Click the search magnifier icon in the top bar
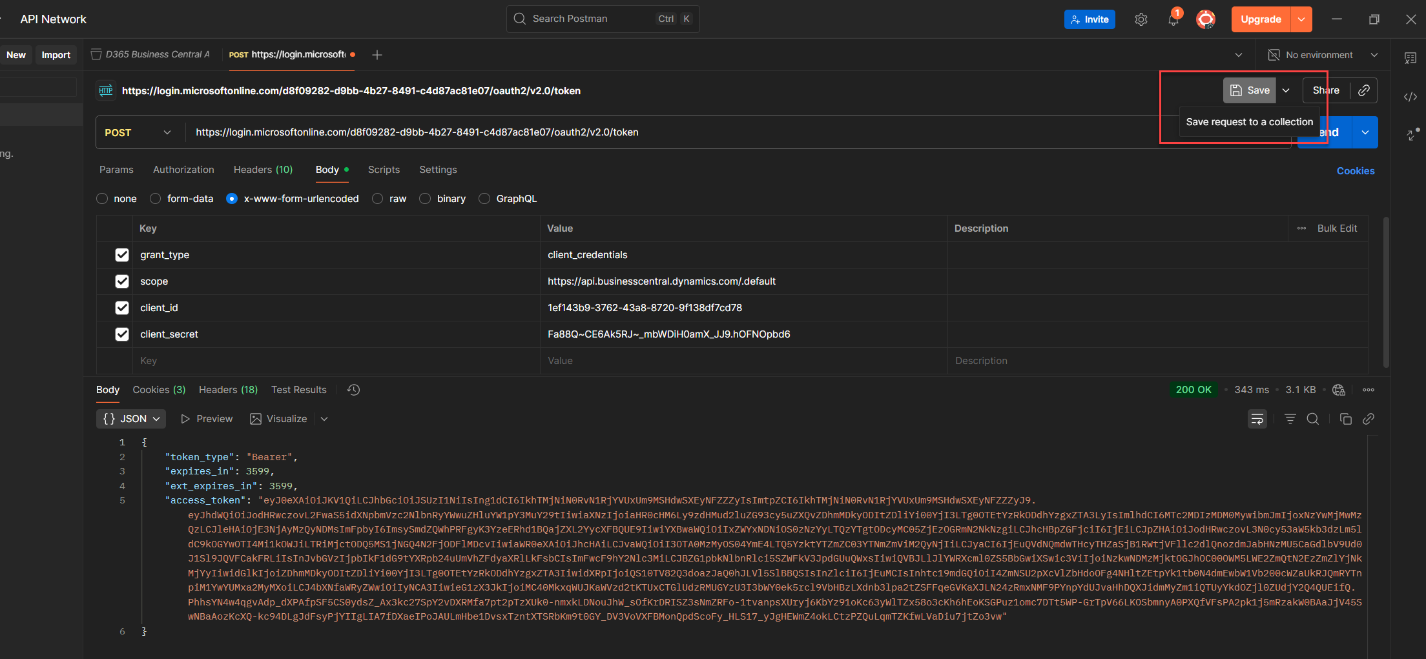 coord(520,19)
